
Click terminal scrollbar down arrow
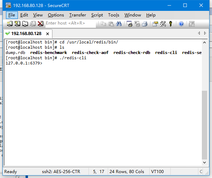(x=204, y=163)
